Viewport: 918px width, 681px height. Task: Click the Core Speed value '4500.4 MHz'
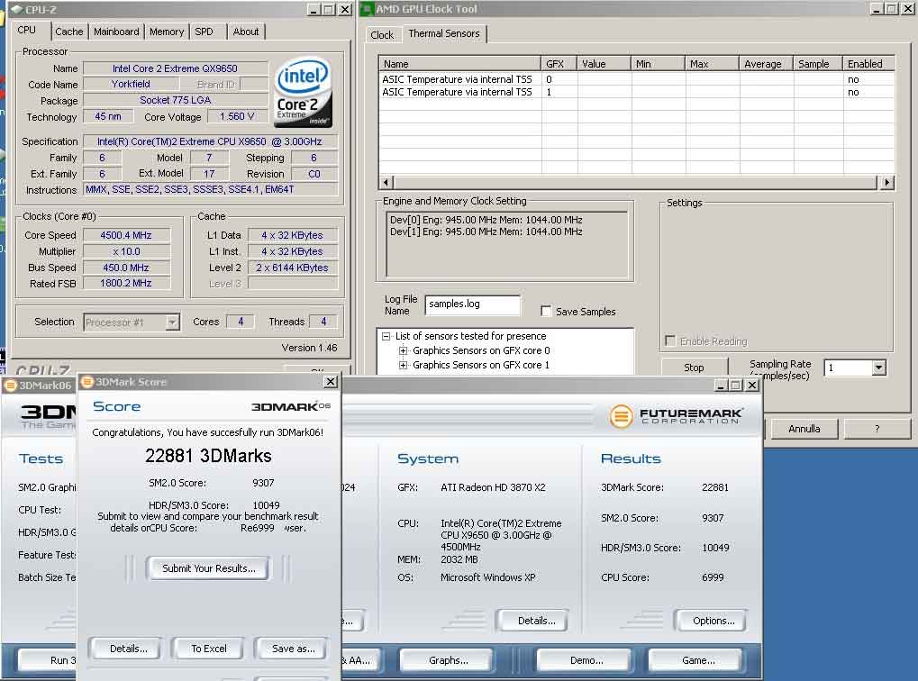point(126,235)
